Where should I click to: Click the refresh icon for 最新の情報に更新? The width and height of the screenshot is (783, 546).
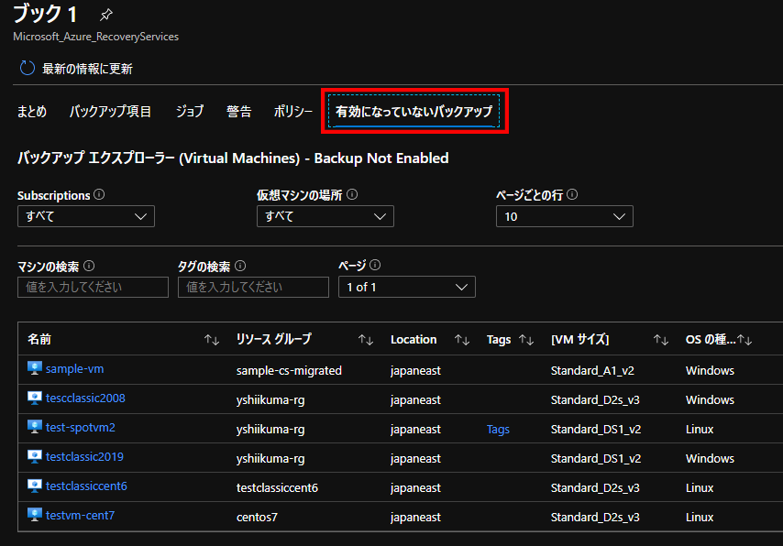[28, 69]
